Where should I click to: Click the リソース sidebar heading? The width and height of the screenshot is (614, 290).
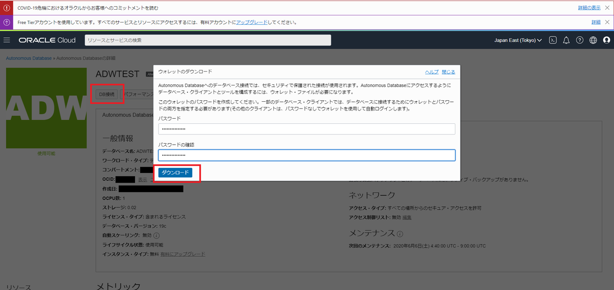click(18, 286)
